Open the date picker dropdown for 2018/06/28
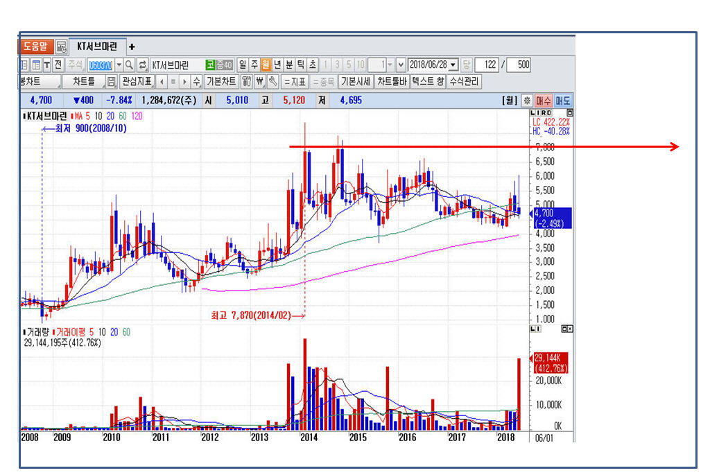710x475 pixels. 453,64
